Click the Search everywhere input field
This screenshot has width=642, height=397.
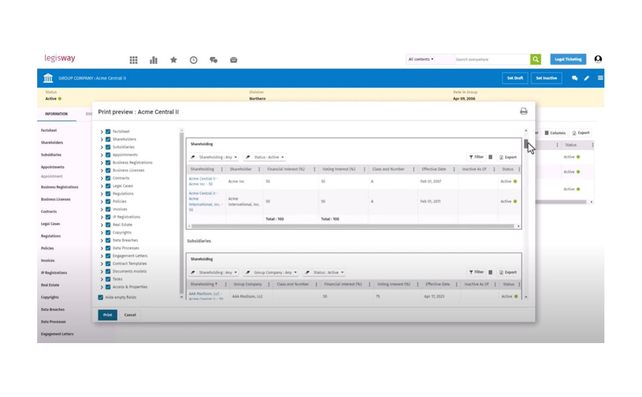click(x=492, y=59)
